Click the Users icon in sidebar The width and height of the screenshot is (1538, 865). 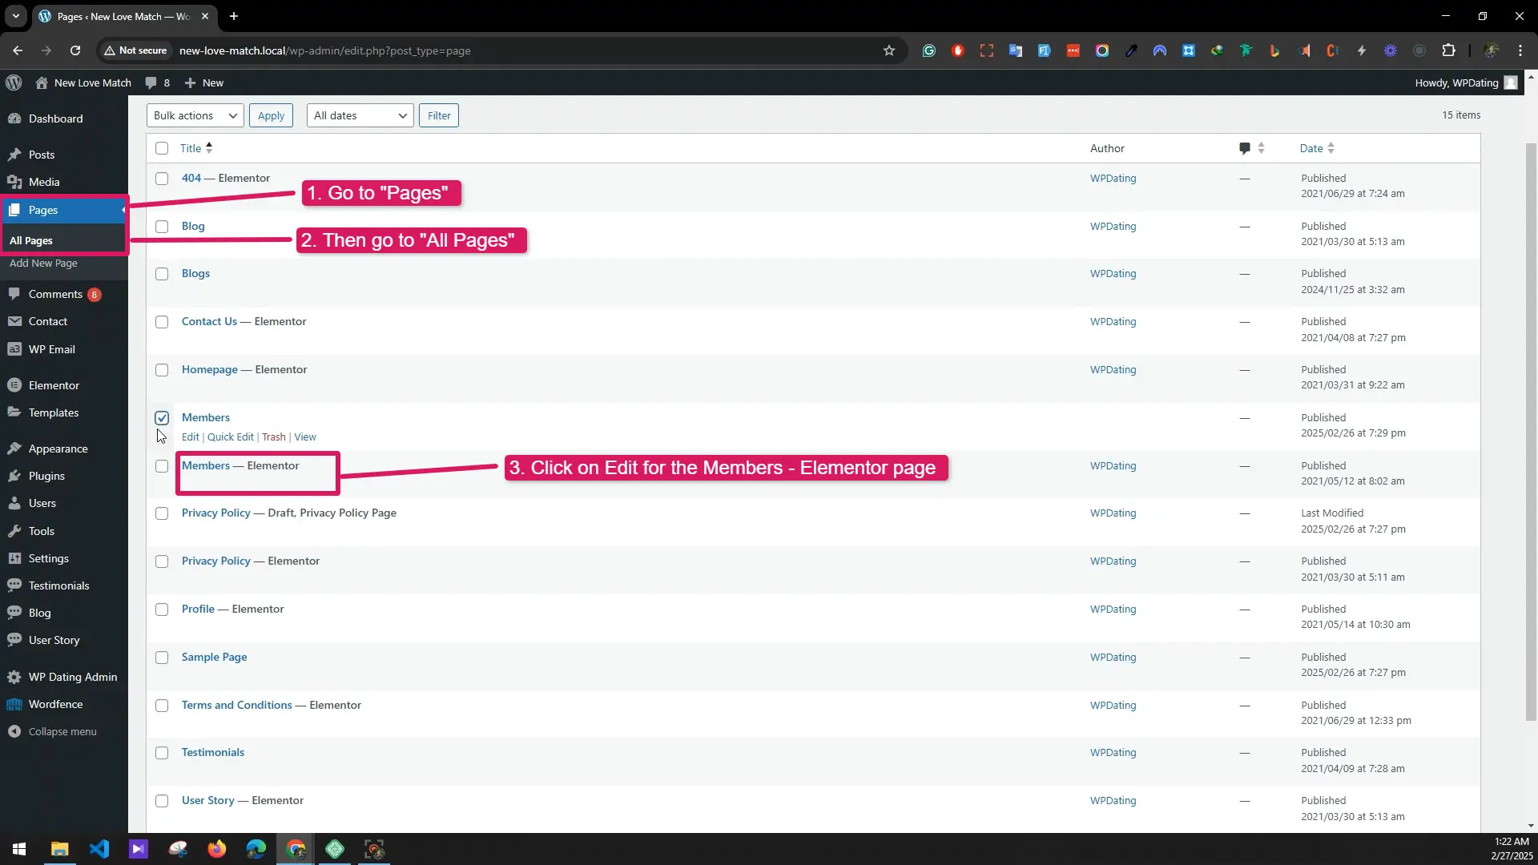point(14,503)
